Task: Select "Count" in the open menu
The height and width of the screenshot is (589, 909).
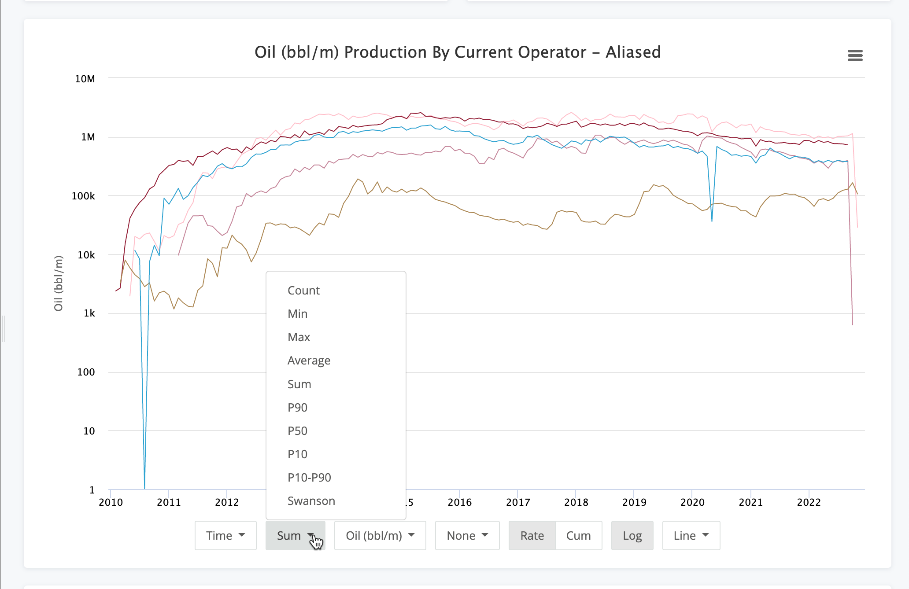Action: click(x=303, y=290)
